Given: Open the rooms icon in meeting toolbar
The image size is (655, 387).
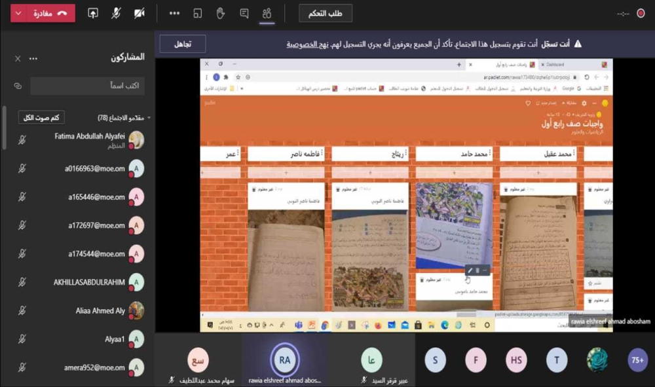Looking at the screenshot, I should pyautogui.click(x=197, y=13).
